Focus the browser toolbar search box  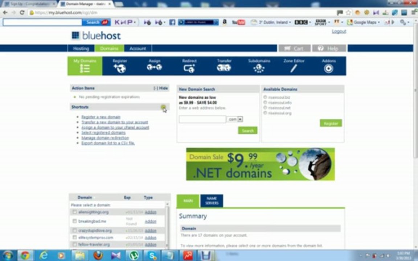(42, 22)
